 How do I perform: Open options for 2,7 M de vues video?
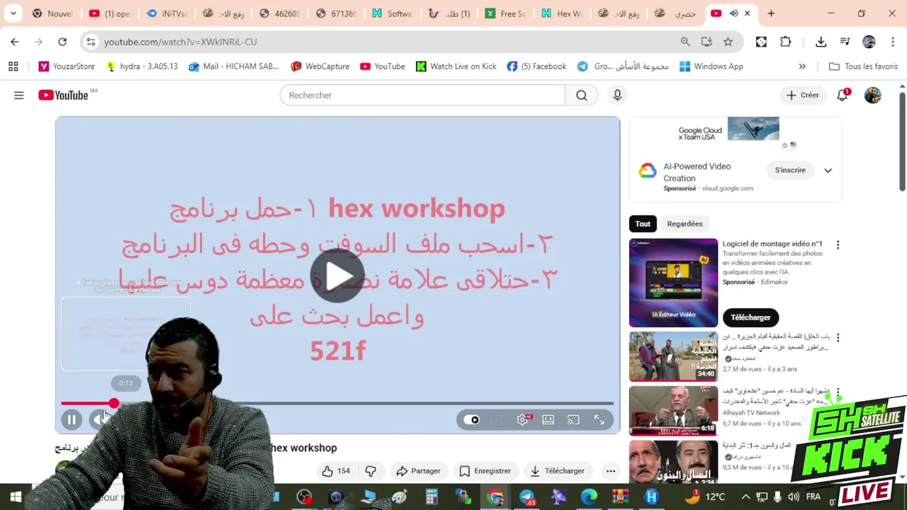pos(838,338)
